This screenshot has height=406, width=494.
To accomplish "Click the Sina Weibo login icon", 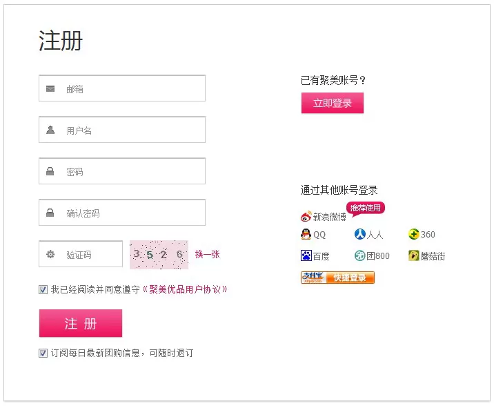I will [306, 217].
